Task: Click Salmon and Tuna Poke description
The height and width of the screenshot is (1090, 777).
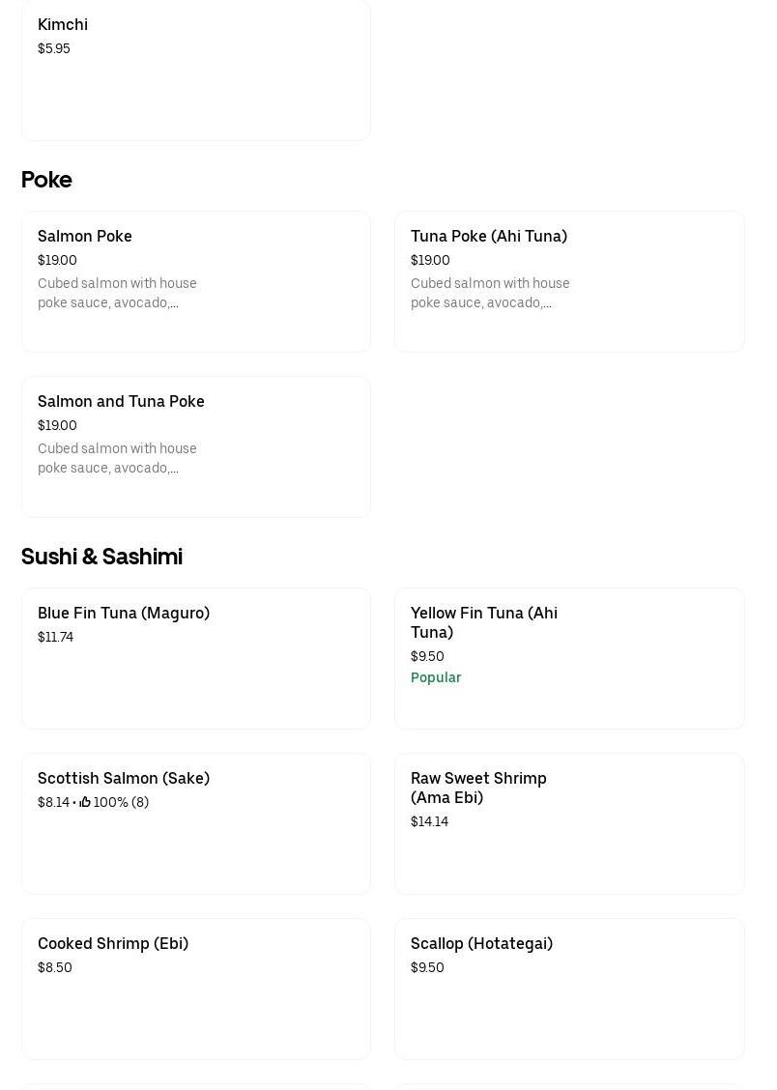Action: pyautogui.click(x=117, y=458)
